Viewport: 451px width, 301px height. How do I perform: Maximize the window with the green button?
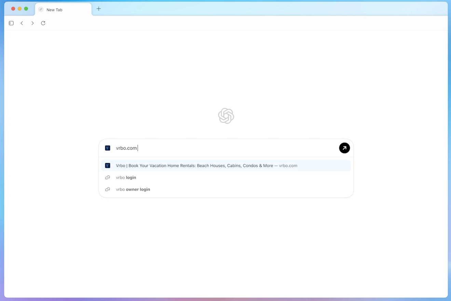tap(26, 9)
